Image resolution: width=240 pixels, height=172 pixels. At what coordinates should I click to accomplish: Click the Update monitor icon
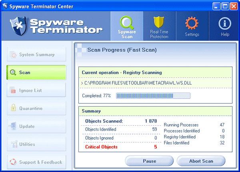point(13,126)
